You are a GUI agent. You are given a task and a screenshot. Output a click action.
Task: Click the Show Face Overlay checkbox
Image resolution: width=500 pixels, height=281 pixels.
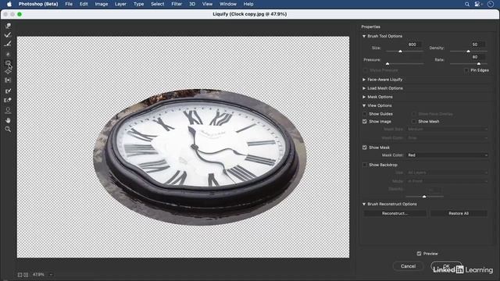click(413, 114)
